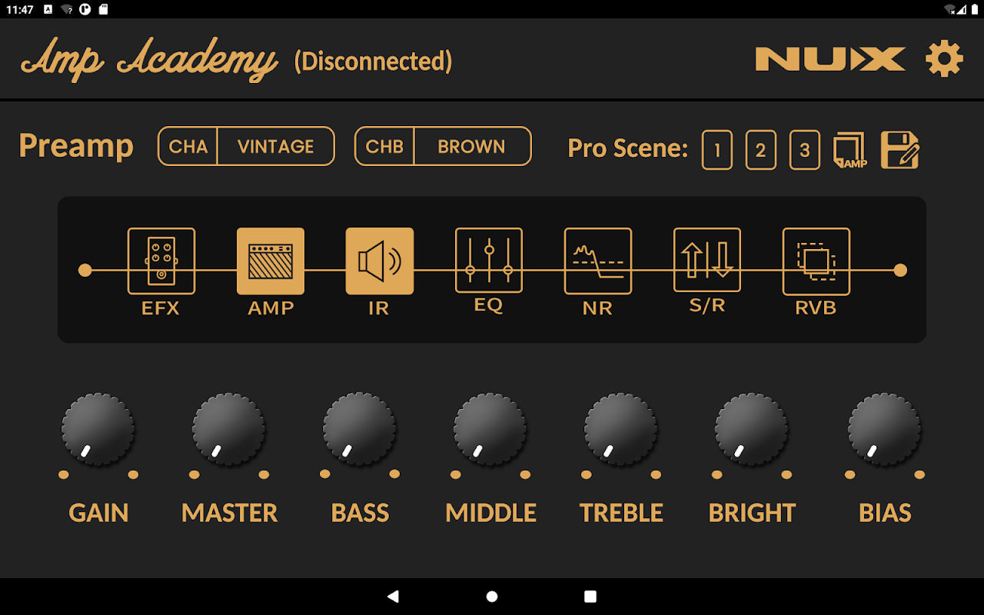The height and width of the screenshot is (615, 984).
Task: Click the MIDDLE label text
Action: click(x=490, y=513)
